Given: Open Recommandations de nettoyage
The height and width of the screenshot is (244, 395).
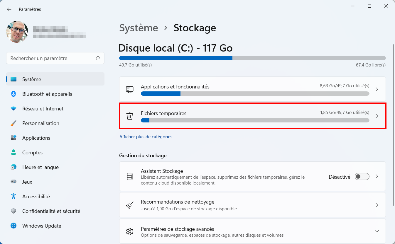Looking at the screenshot, I should coord(252,205).
